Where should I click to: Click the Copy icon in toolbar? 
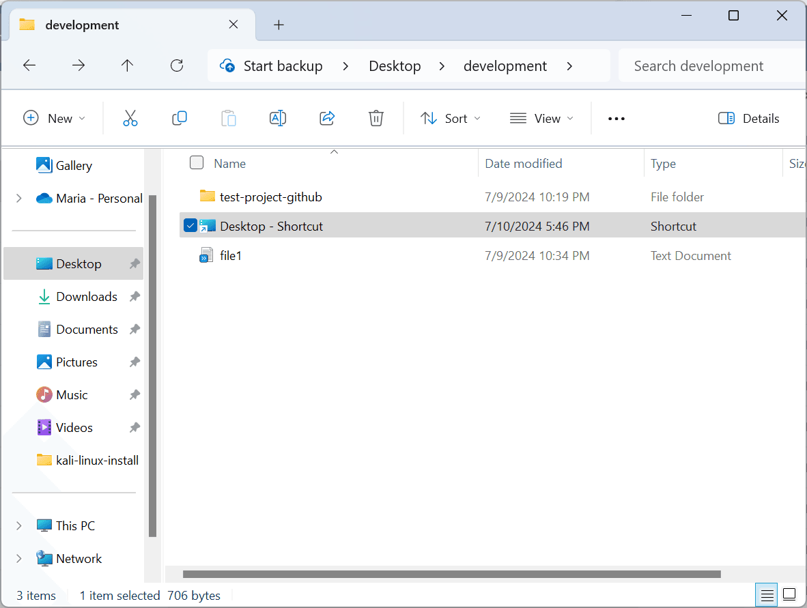pyautogui.click(x=179, y=118)
